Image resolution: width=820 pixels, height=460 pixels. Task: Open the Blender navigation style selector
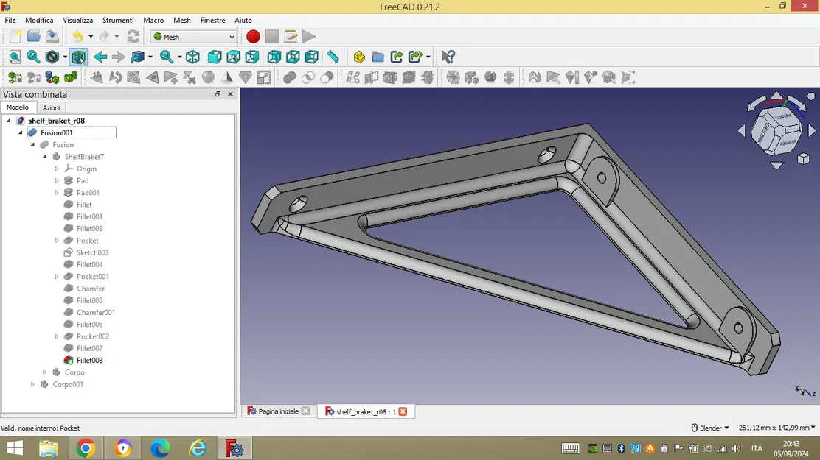[710, 428]
